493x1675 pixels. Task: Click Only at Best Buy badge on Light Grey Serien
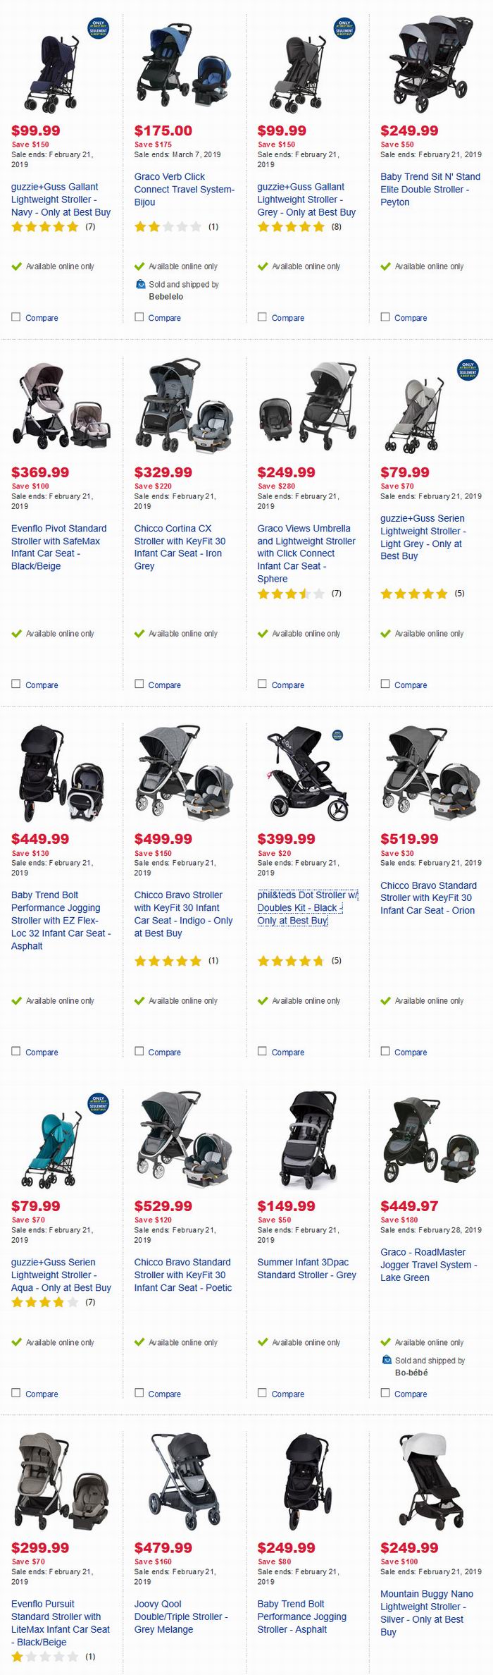[x=468, y=369]
